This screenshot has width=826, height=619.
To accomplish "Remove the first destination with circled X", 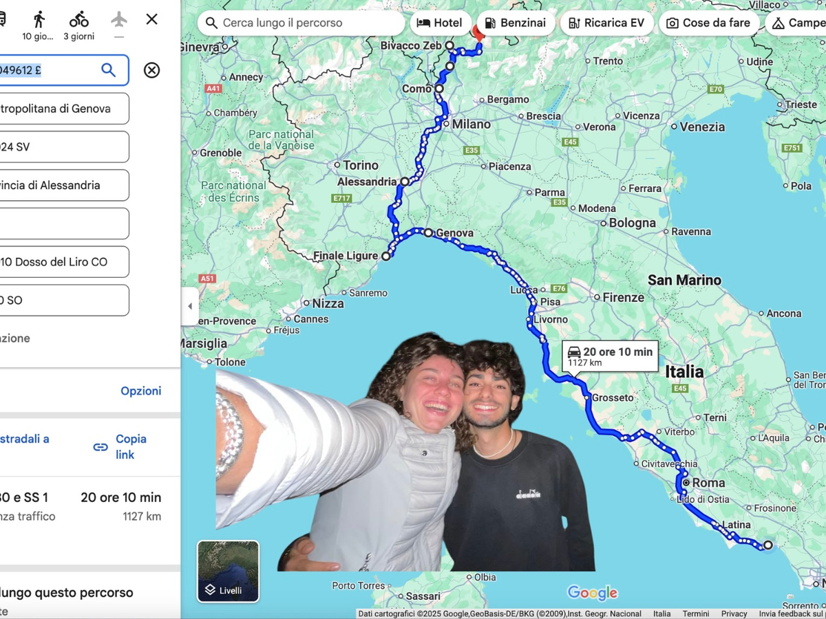I will (x=151, y=70).
